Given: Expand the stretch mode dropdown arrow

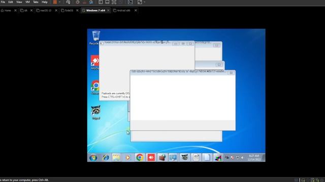Looking at the screenshot, I should pyautogui.click(x=144, y=2).
